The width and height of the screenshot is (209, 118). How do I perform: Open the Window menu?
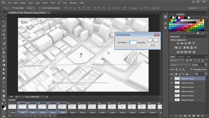tap(73, 3)
